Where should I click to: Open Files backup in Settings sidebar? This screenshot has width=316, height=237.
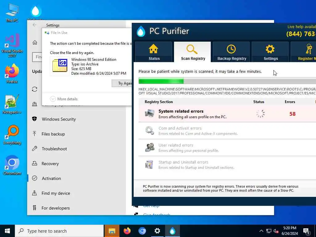click(x=77, y=134)
